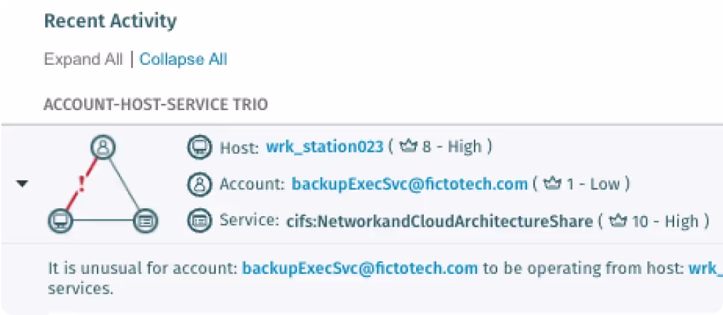This screenshot has height=315, width=723.
Task: Click the monitor icon beside the Host label
Action: point(199,148)
